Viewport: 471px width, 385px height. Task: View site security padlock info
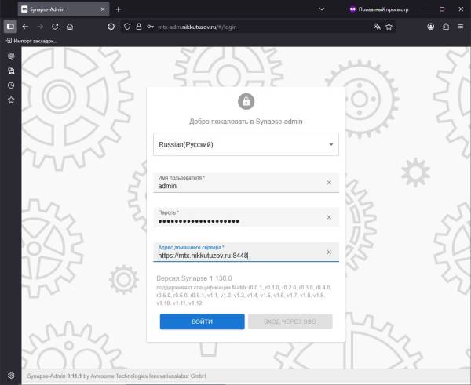[139, 27]
